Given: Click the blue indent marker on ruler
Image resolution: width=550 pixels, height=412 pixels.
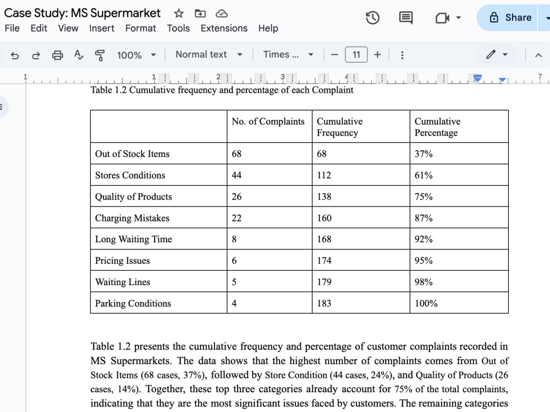Looking at the screenshot, I should [x=477, y=78].
